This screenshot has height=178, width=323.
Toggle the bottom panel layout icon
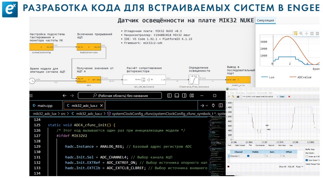click(177, 95)
